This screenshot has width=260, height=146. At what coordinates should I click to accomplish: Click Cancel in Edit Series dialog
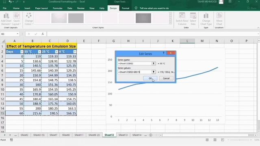pyautogui.click(x=166, y=78)
